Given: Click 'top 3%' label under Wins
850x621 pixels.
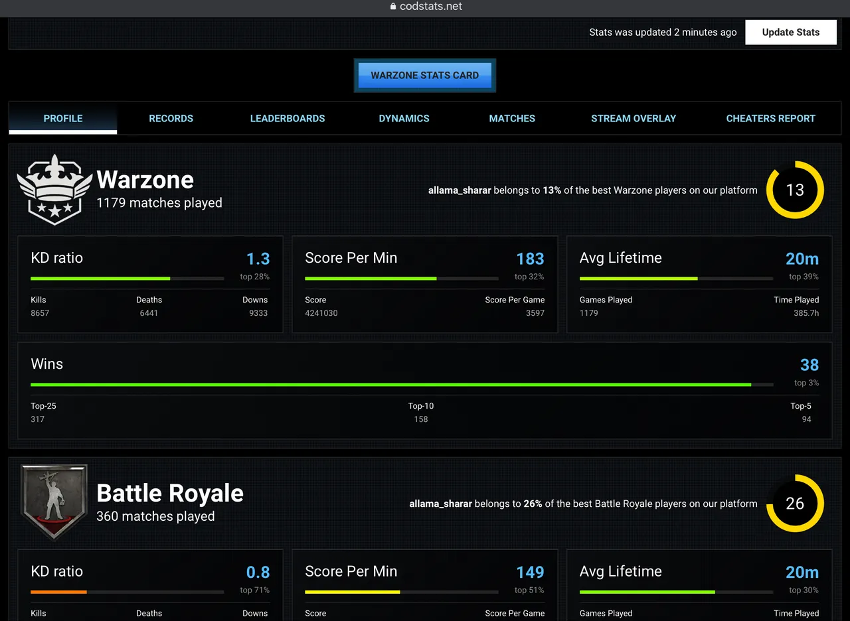Looking at the screenshot, I should pyautogui.click(x=806, y=383).
